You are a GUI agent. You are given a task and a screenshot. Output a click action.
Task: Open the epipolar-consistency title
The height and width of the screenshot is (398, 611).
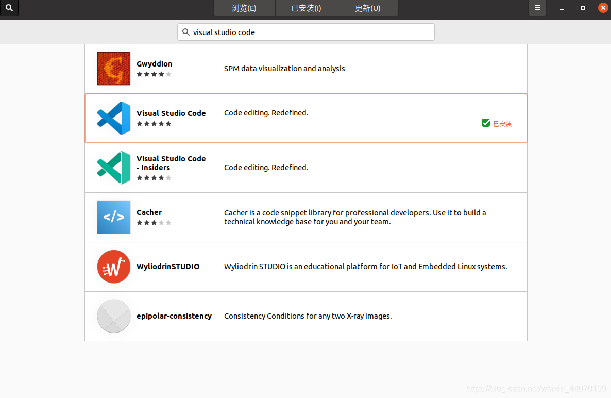174,316
